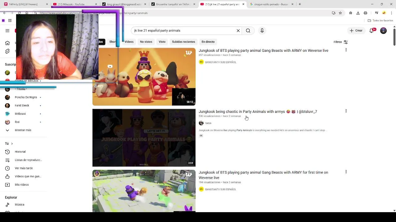Image resolution: width=396 pixels, height=222 pixels.
Task: Open title 'Jungkook being chaotic in Party Animals'
Action: coord(258,112)
